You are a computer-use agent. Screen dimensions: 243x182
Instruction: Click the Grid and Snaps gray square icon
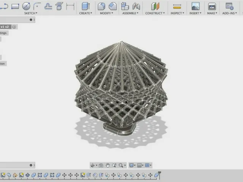tap(139, 165)
